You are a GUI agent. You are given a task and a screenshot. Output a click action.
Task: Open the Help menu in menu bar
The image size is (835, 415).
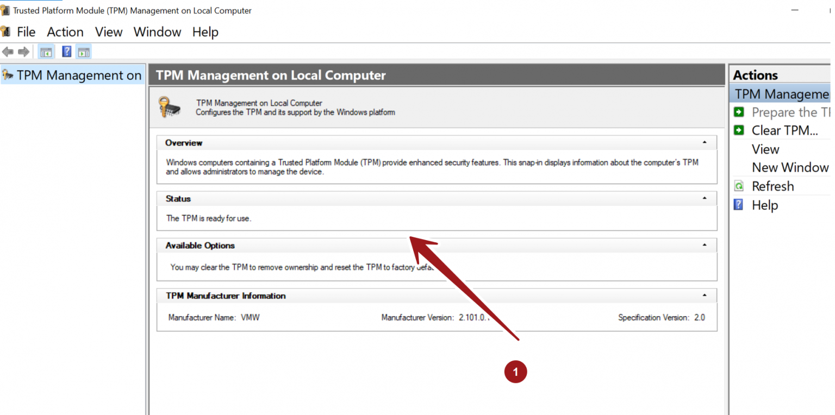[205, 32]
